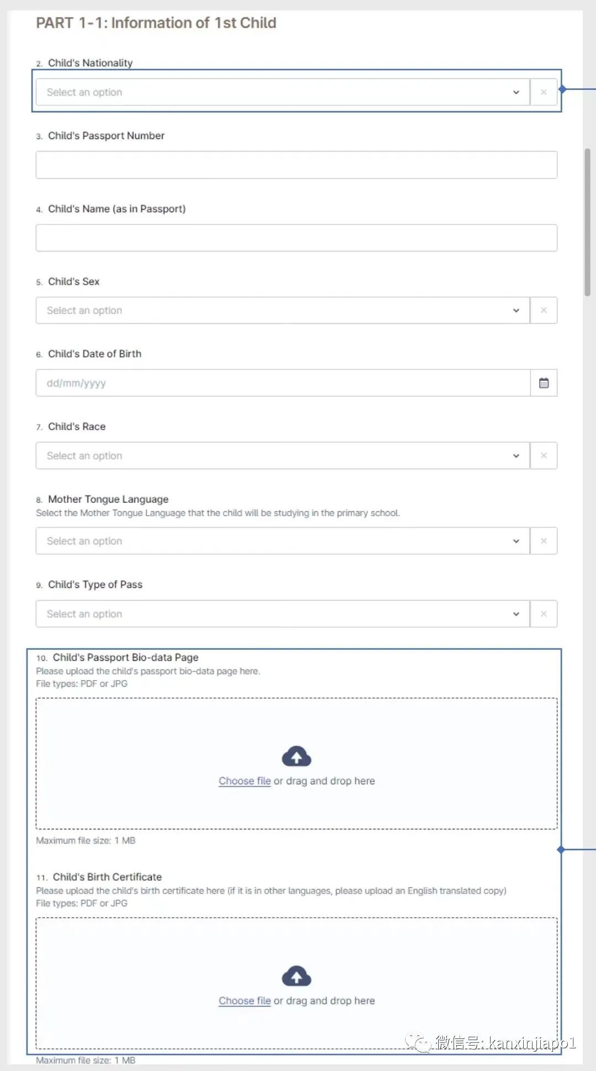596x1071 pixels.
Task: Choose file for Passport Bio-data Page
Action: pyautogui.click(x=244, y=781)
